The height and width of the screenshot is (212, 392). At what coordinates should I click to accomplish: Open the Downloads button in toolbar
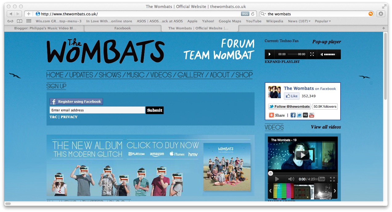pyautogui.click(x=381, y=14)
